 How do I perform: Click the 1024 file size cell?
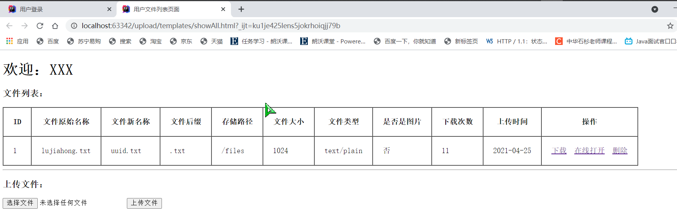[x=288, y=151]
